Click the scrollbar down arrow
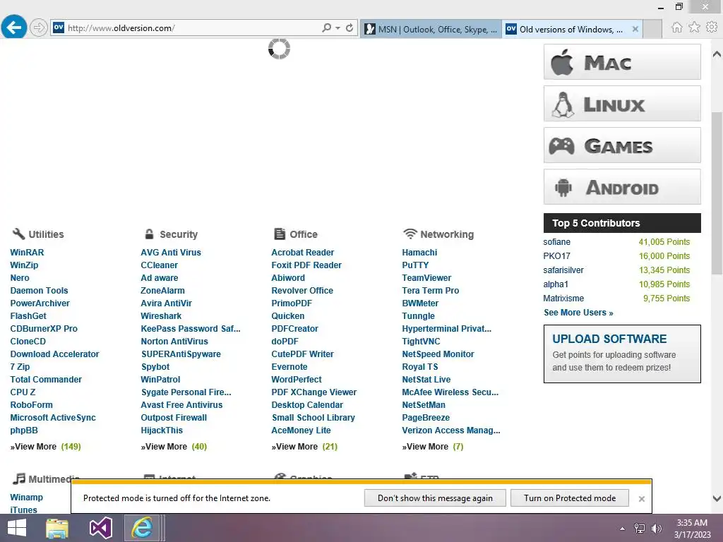The image size is (723, 542). pos(717,498)
